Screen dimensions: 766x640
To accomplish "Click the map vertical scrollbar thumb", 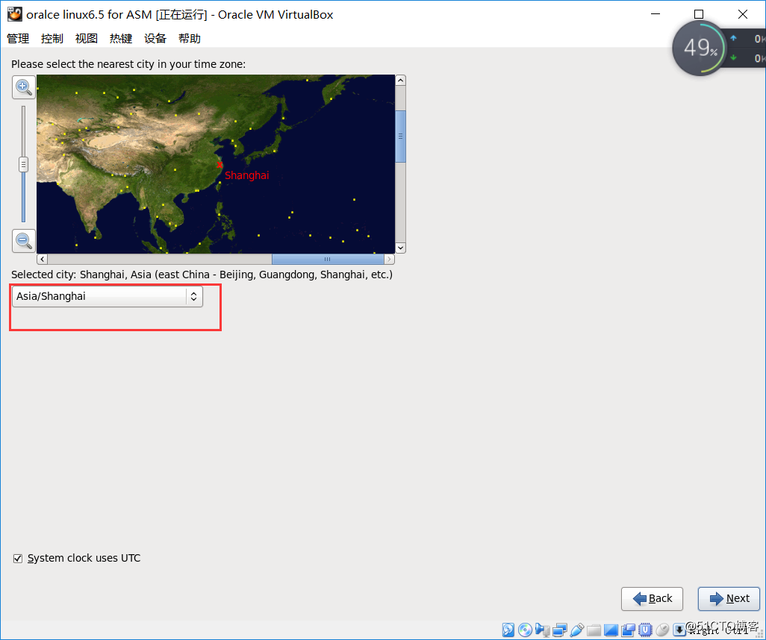I will 401,137.
